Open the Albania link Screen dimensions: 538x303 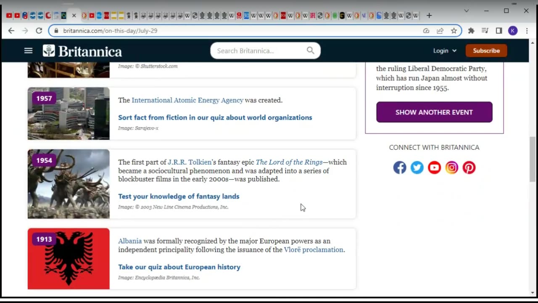[x=130, y=241]
